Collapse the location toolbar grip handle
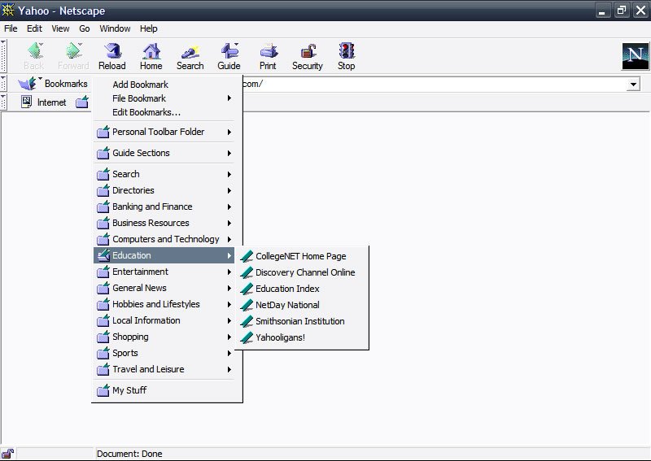 tap(3, 84)
